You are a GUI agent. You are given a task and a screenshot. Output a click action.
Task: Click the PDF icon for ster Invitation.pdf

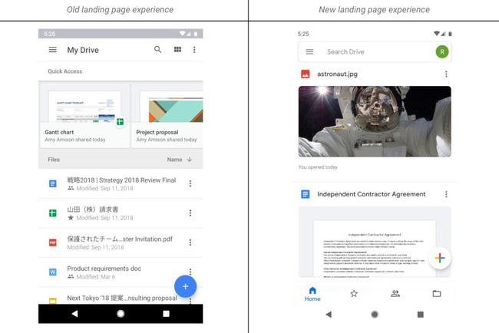pyautogui.click(x=53, y=242)
